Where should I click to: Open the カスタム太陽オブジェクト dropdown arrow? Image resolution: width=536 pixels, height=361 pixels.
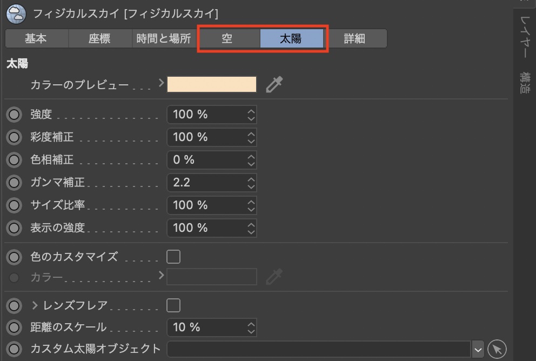tap(478, 350)
